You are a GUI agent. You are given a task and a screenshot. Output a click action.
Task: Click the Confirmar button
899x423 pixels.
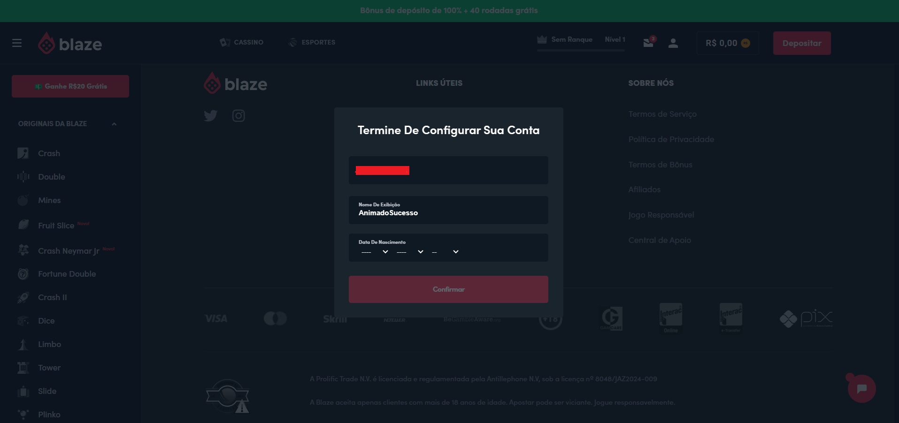click(x=448, y=289)
